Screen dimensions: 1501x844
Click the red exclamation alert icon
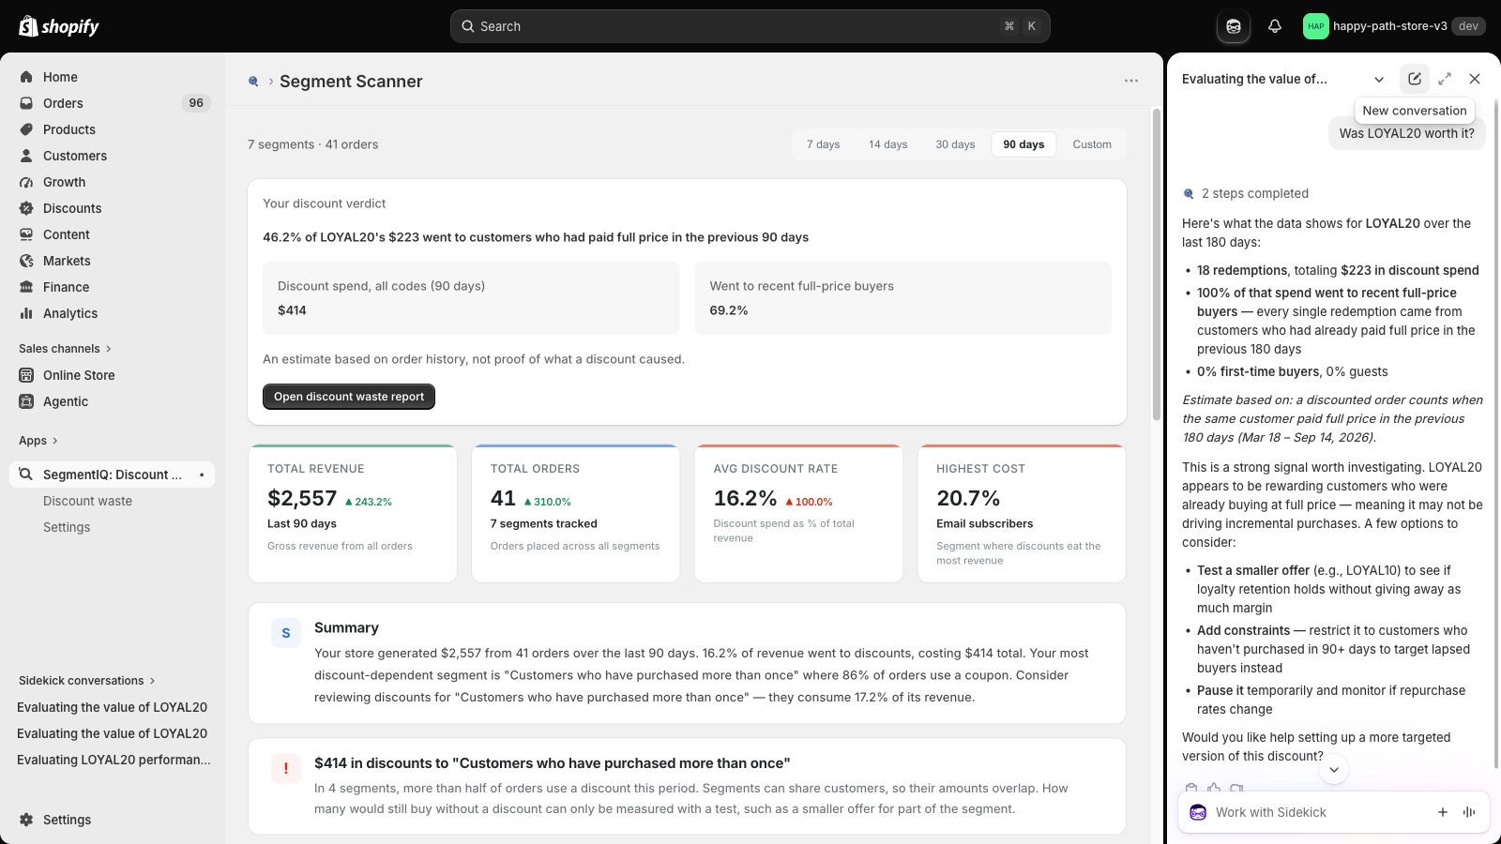pyautogui.click(x=286, y=769)
